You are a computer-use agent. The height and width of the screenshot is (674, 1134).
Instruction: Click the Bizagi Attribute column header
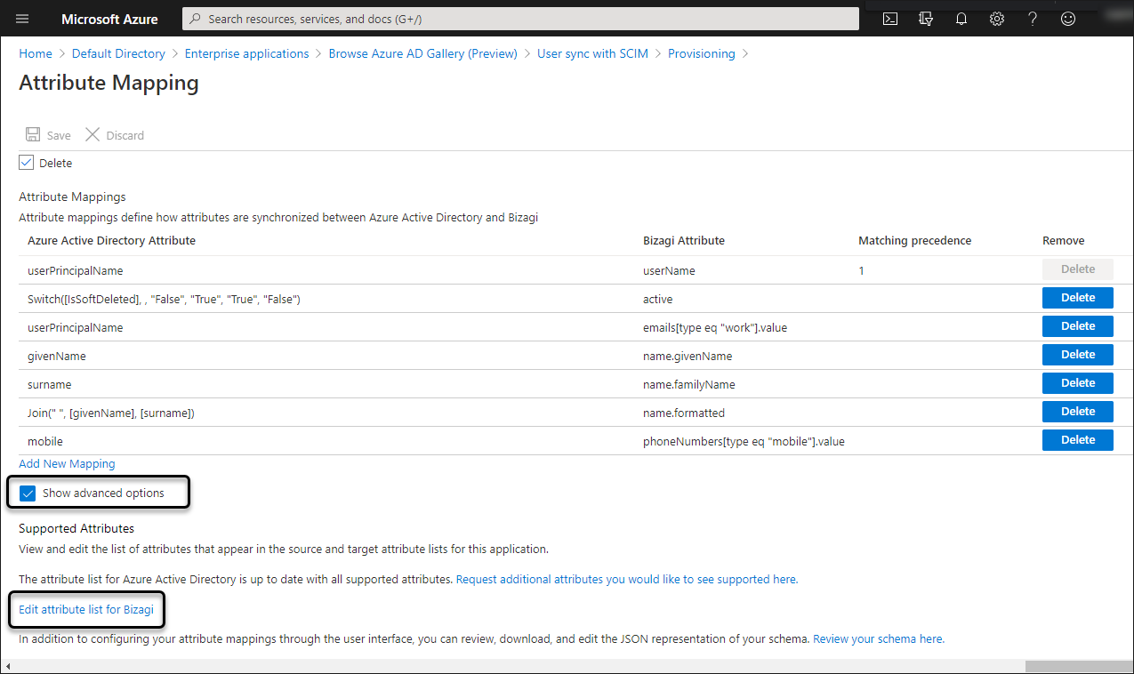(x=684, y=240)
